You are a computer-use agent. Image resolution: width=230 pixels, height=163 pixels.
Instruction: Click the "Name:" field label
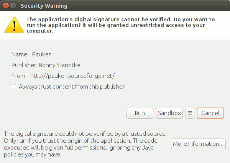[19, 54]
